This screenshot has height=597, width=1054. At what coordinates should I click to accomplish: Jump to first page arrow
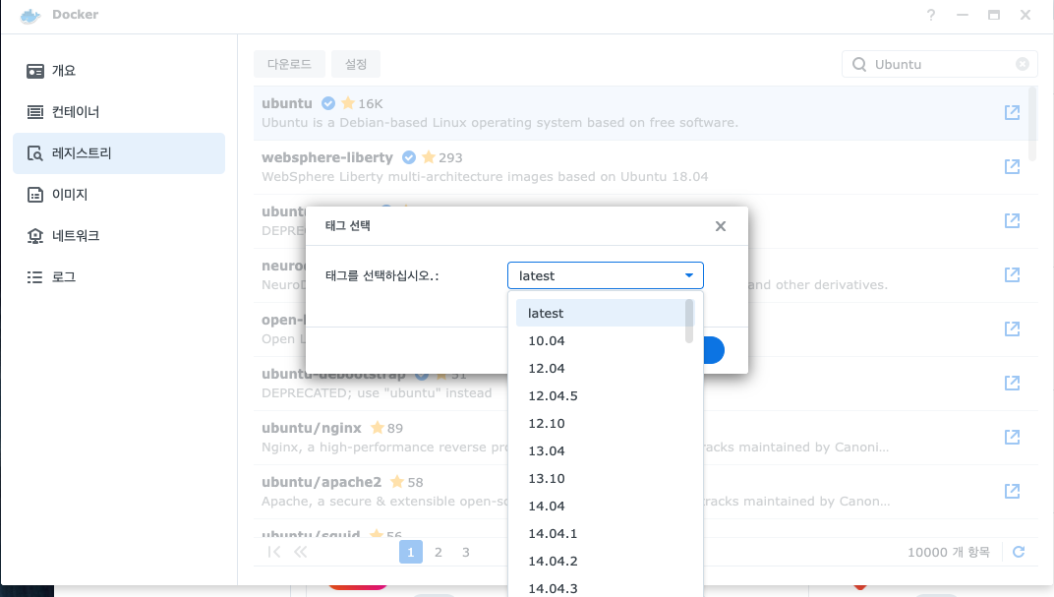click(x=273, y=552)
